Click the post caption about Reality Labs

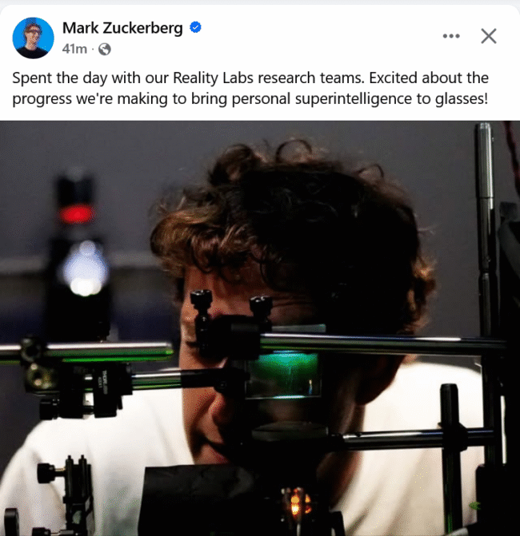coord(250,88)
